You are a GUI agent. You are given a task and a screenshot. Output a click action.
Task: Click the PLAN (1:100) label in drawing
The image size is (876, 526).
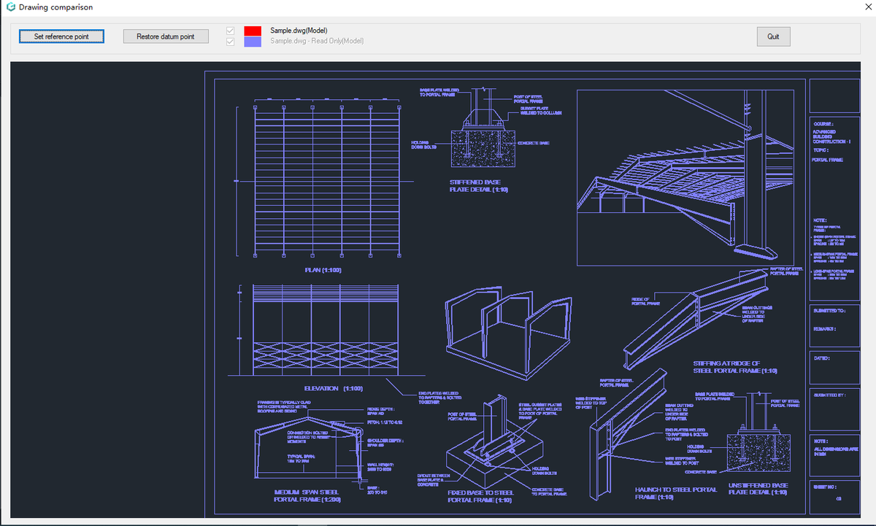point(323,270)
